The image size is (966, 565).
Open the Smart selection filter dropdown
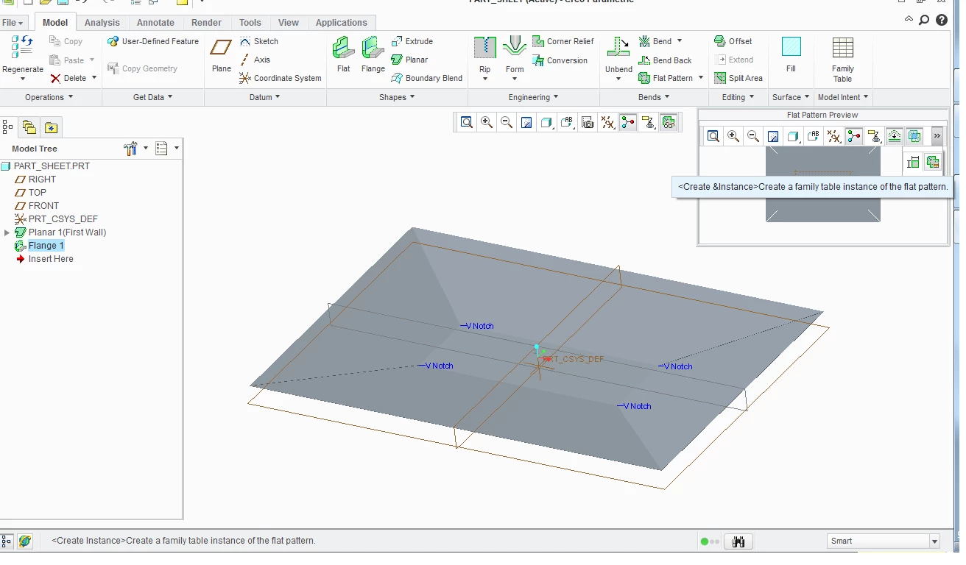pyautogui.click(x=934, y=541)
